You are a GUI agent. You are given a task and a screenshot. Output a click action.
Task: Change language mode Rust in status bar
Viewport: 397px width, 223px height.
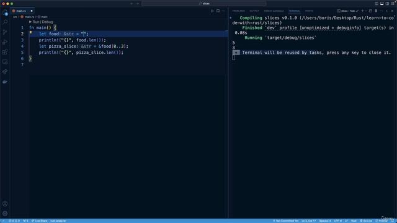[354, 221]
